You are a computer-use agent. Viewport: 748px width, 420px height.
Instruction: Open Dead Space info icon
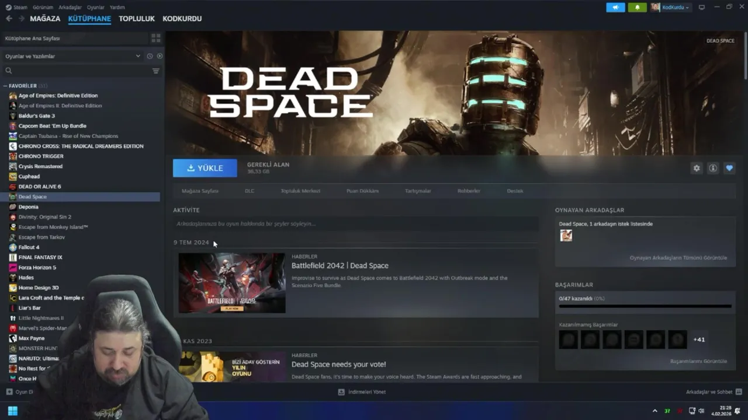pos(713,168)
